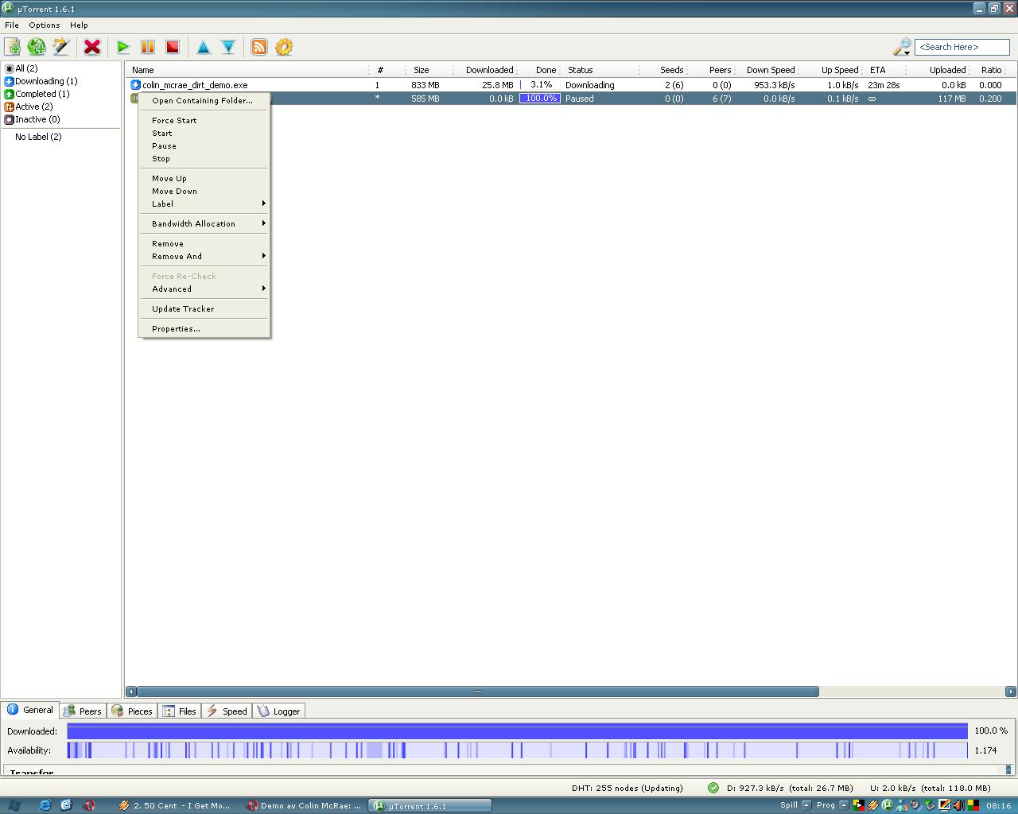Screen dimensions: 1018x814
Task: Expand the Bandwidth Allocation submenu
Action: (x=204, y=223)
